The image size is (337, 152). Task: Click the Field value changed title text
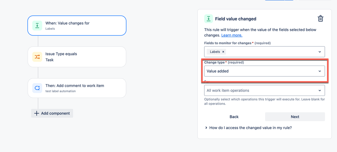click(x=235, y=19)
